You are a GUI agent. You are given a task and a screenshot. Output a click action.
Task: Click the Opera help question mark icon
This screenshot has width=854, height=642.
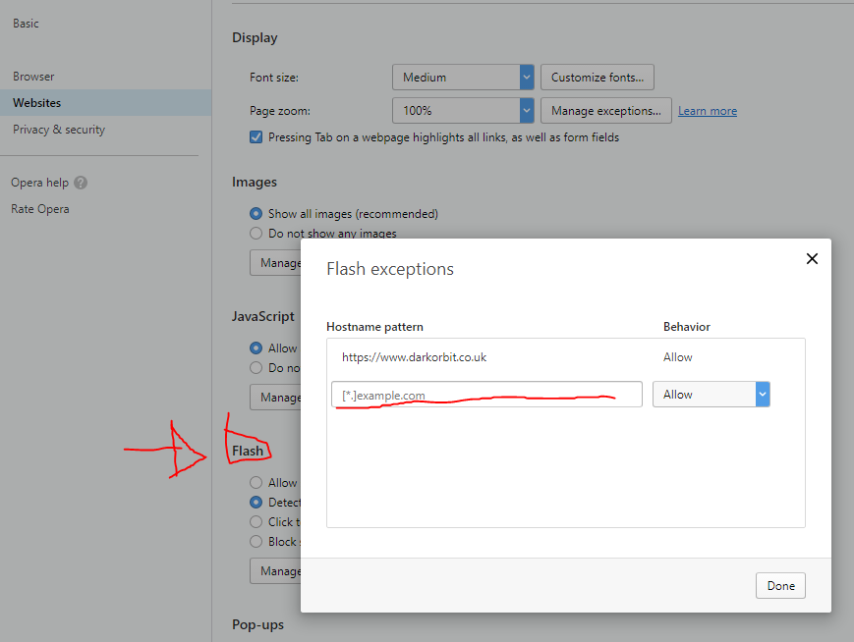click(81, 183)
